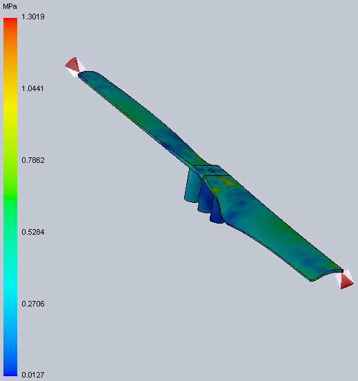Click the stress color legend bar

10,197
